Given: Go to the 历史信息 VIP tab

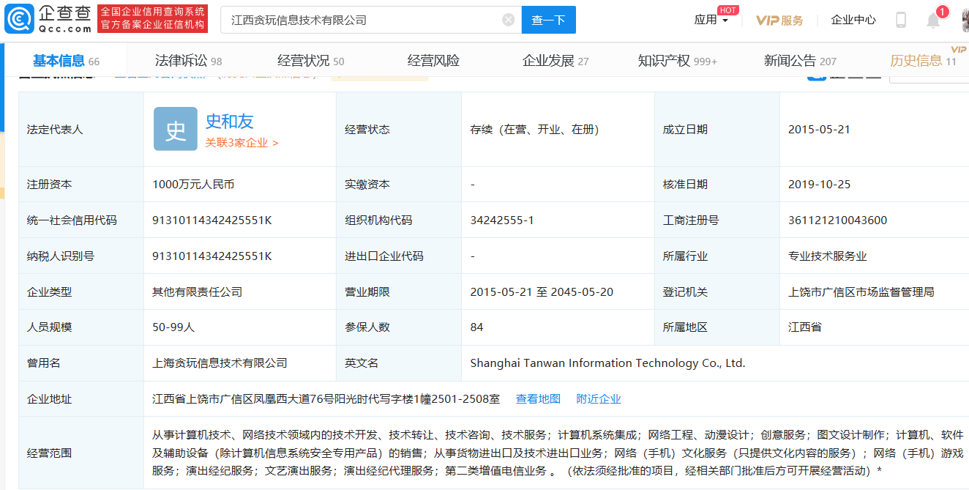Looking at the screenshot, I should click(x=922, y=61).
